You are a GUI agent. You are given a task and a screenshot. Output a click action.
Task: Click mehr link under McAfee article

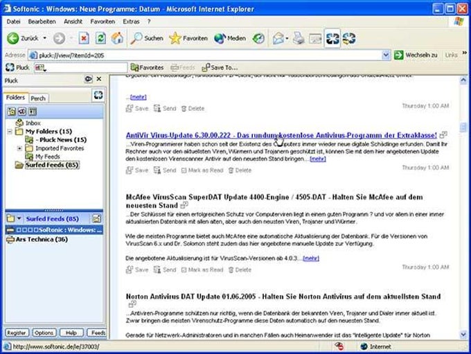pyautogui.click(x=311, y=258)
